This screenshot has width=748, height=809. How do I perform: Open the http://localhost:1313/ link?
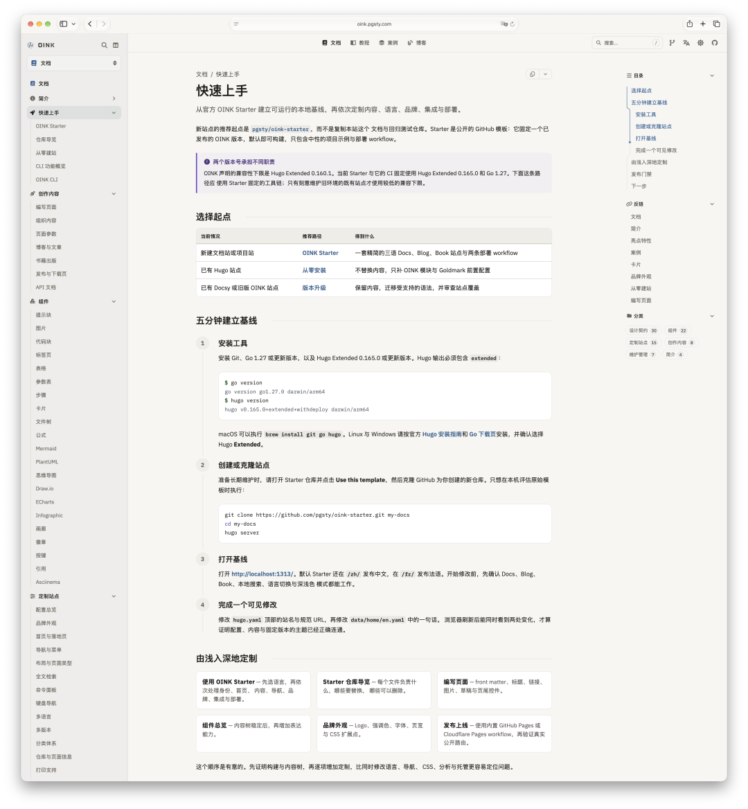262,574
